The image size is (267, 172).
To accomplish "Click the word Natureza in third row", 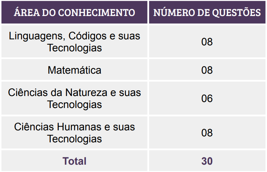I will 86,93.
